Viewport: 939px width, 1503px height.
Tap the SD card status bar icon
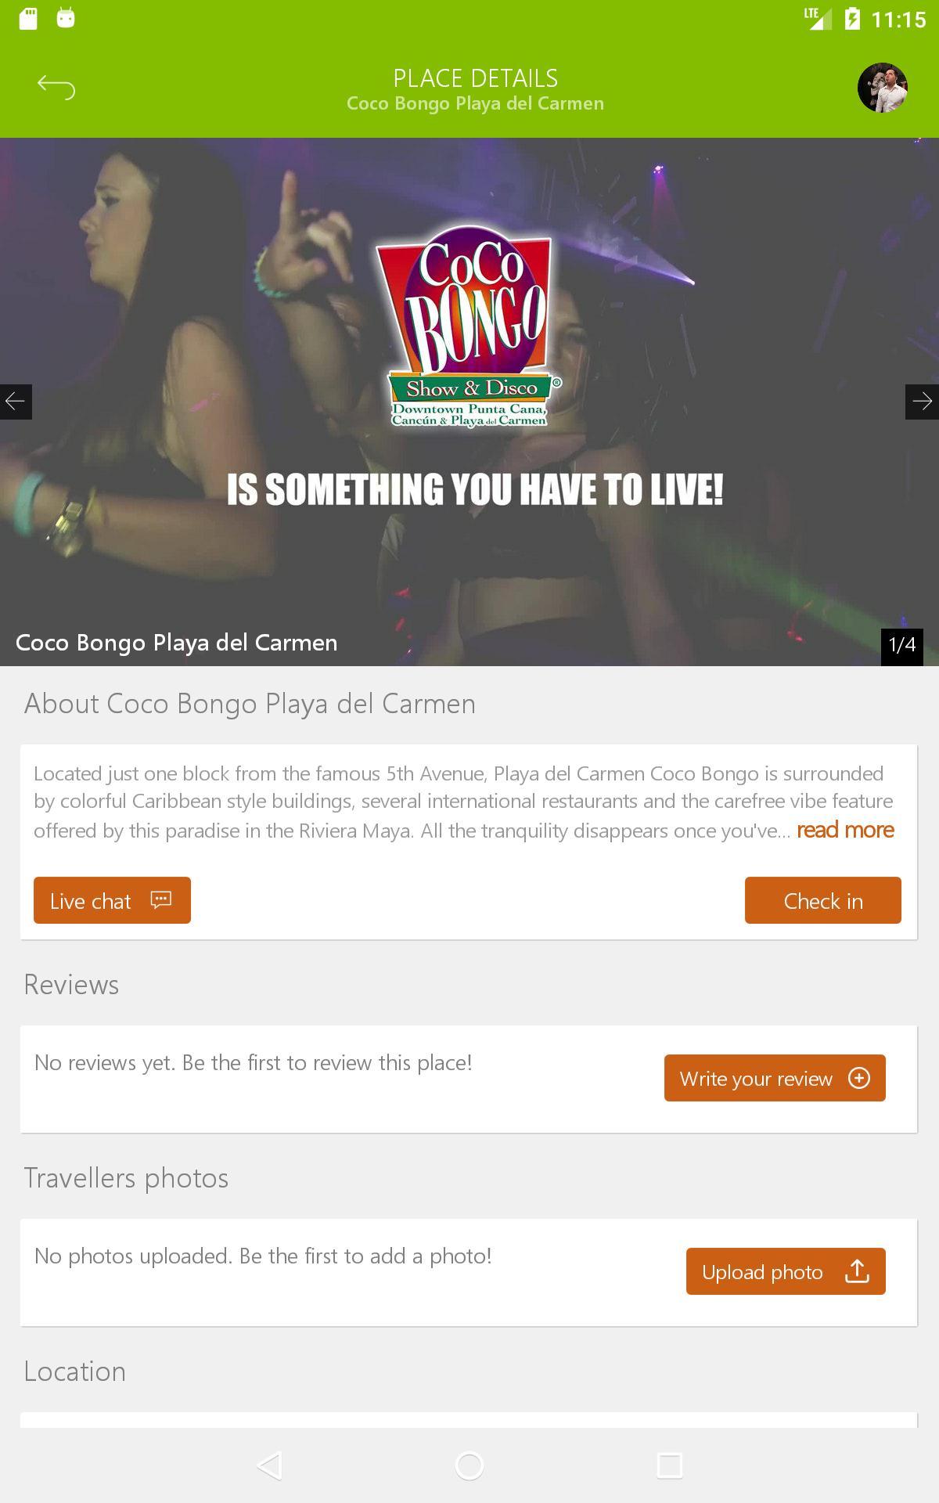coord(28,18)
